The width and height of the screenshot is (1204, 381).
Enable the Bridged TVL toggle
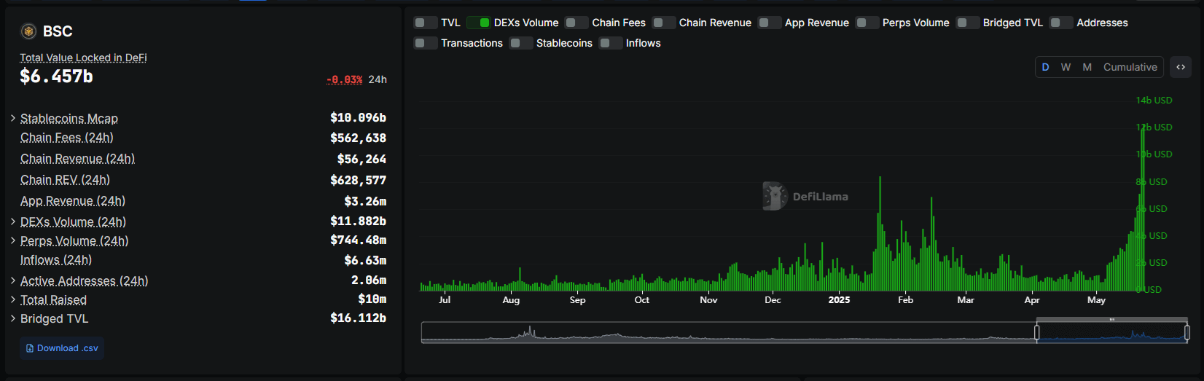tap(968, 23)
